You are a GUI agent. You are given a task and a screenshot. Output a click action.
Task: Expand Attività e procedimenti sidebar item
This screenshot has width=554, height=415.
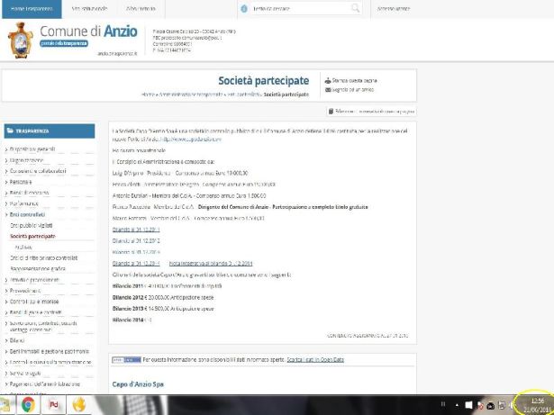click(x=34, y=280)
